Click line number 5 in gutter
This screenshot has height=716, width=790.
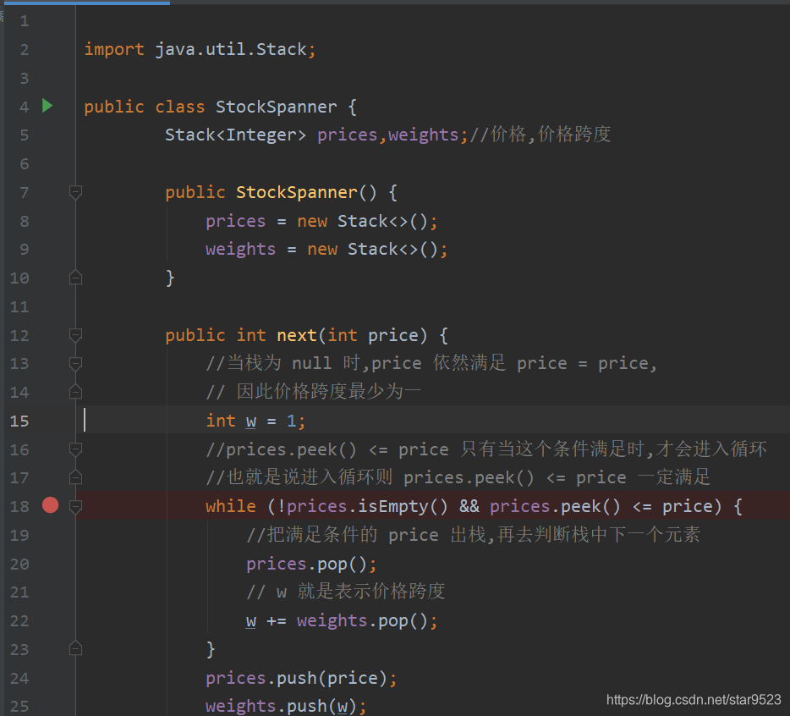coord(25,135)
